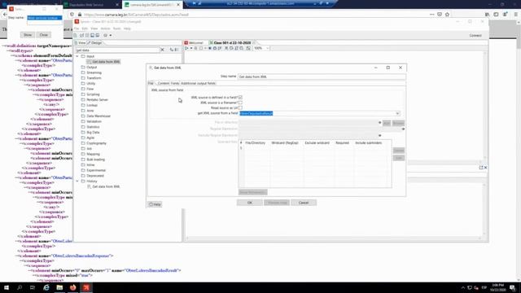Toggle 'XML source is a filename' checkbox
Screen dimensions: 521x293
240,103
